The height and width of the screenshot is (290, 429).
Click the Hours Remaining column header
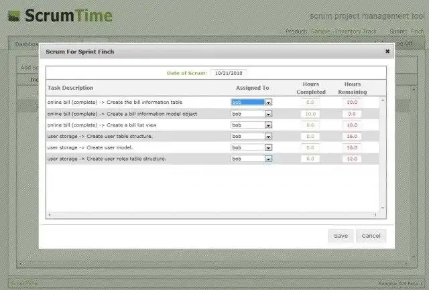353,88
